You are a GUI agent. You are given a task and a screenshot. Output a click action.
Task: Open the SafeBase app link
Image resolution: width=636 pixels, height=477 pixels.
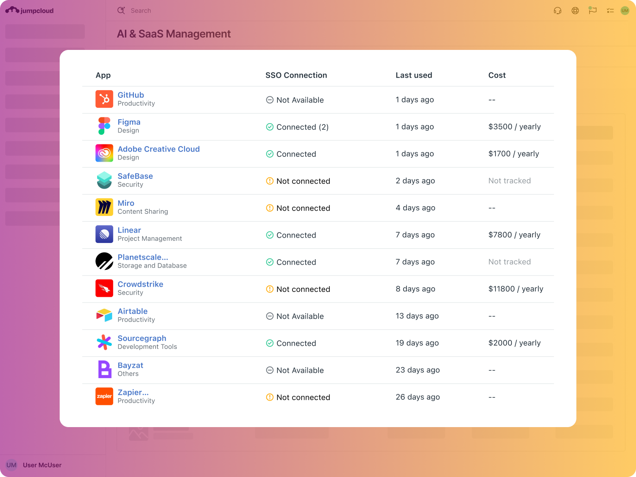(x=135, y=176)
